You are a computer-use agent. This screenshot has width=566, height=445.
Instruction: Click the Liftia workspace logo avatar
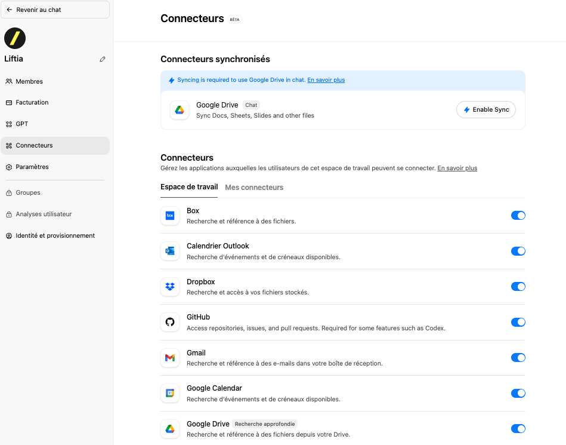click(x=15, y=38)
